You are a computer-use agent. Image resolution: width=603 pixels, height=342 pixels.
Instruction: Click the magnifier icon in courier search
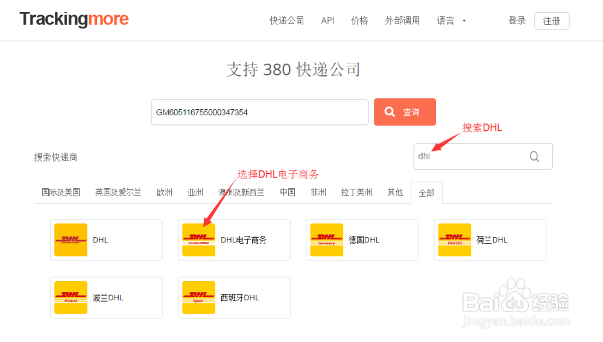[534, 156]
